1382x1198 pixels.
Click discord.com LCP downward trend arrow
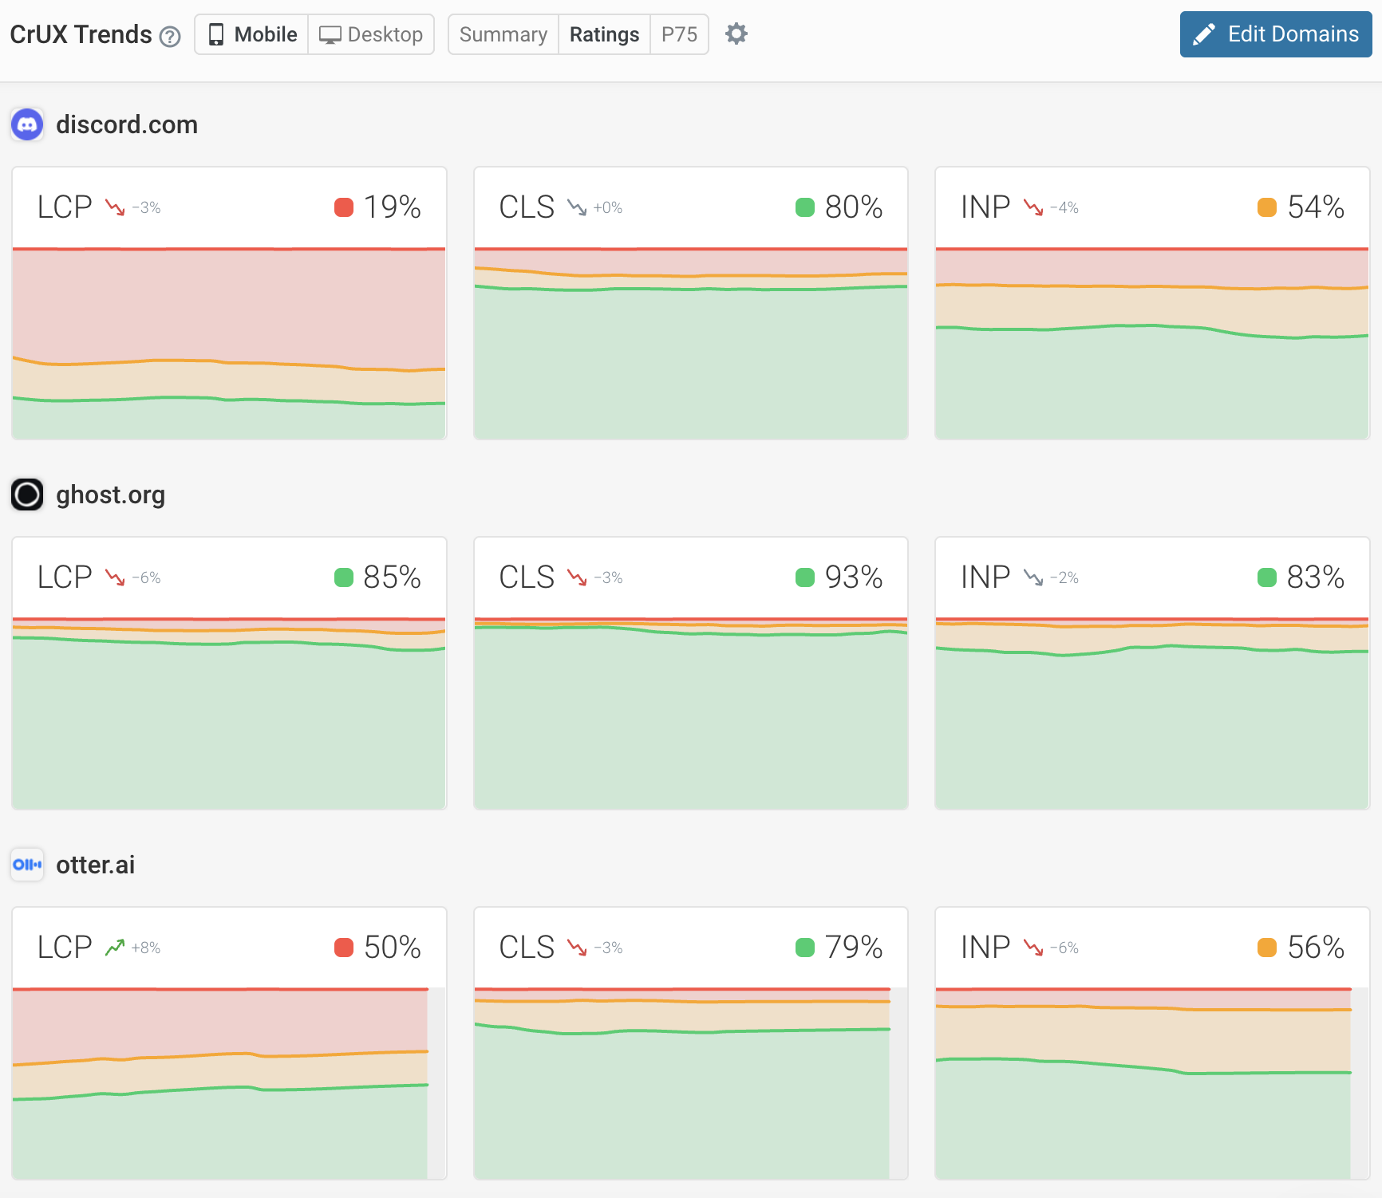pyautogui.click(x=115, y=207)
